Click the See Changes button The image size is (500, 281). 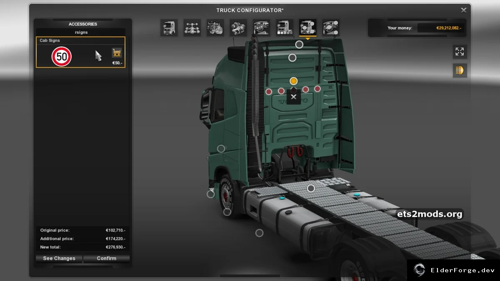[59, 259]
